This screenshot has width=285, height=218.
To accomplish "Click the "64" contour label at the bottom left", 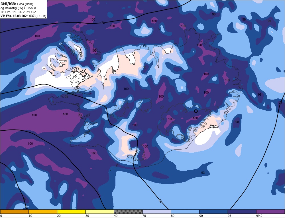I will (x=26, y=207).
